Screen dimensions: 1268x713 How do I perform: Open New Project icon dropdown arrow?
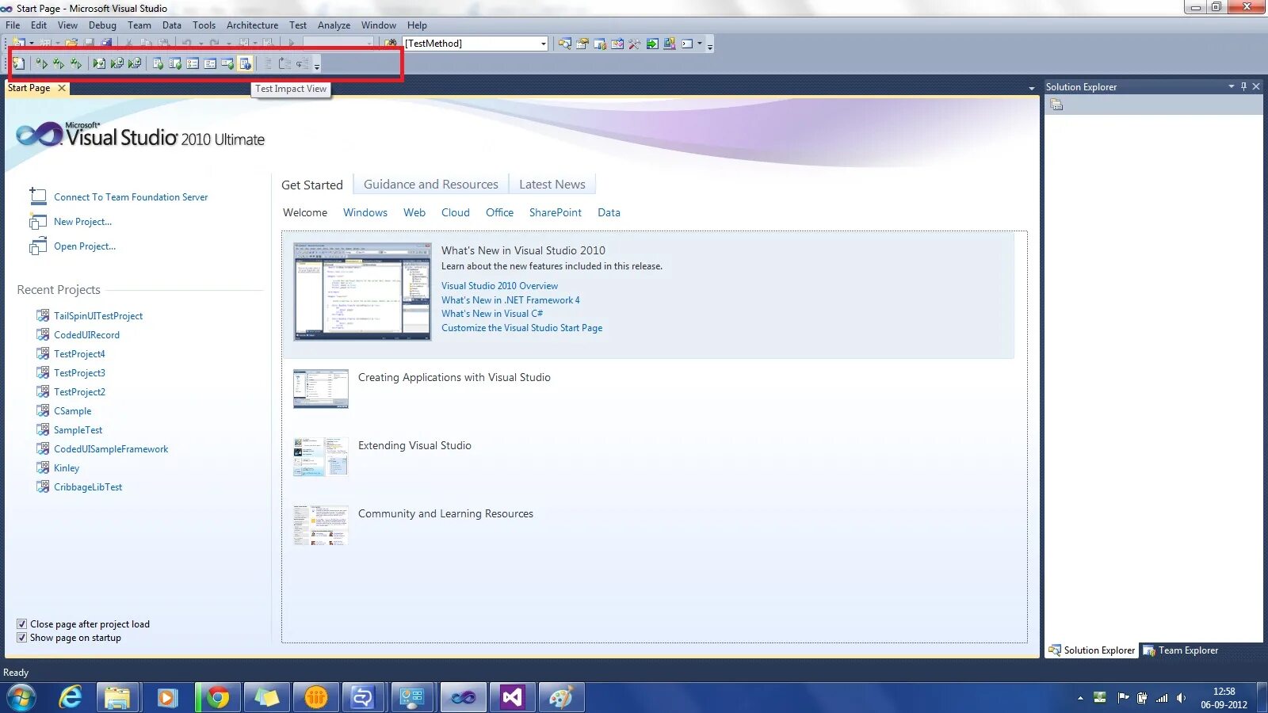click(x=31, y=43)
